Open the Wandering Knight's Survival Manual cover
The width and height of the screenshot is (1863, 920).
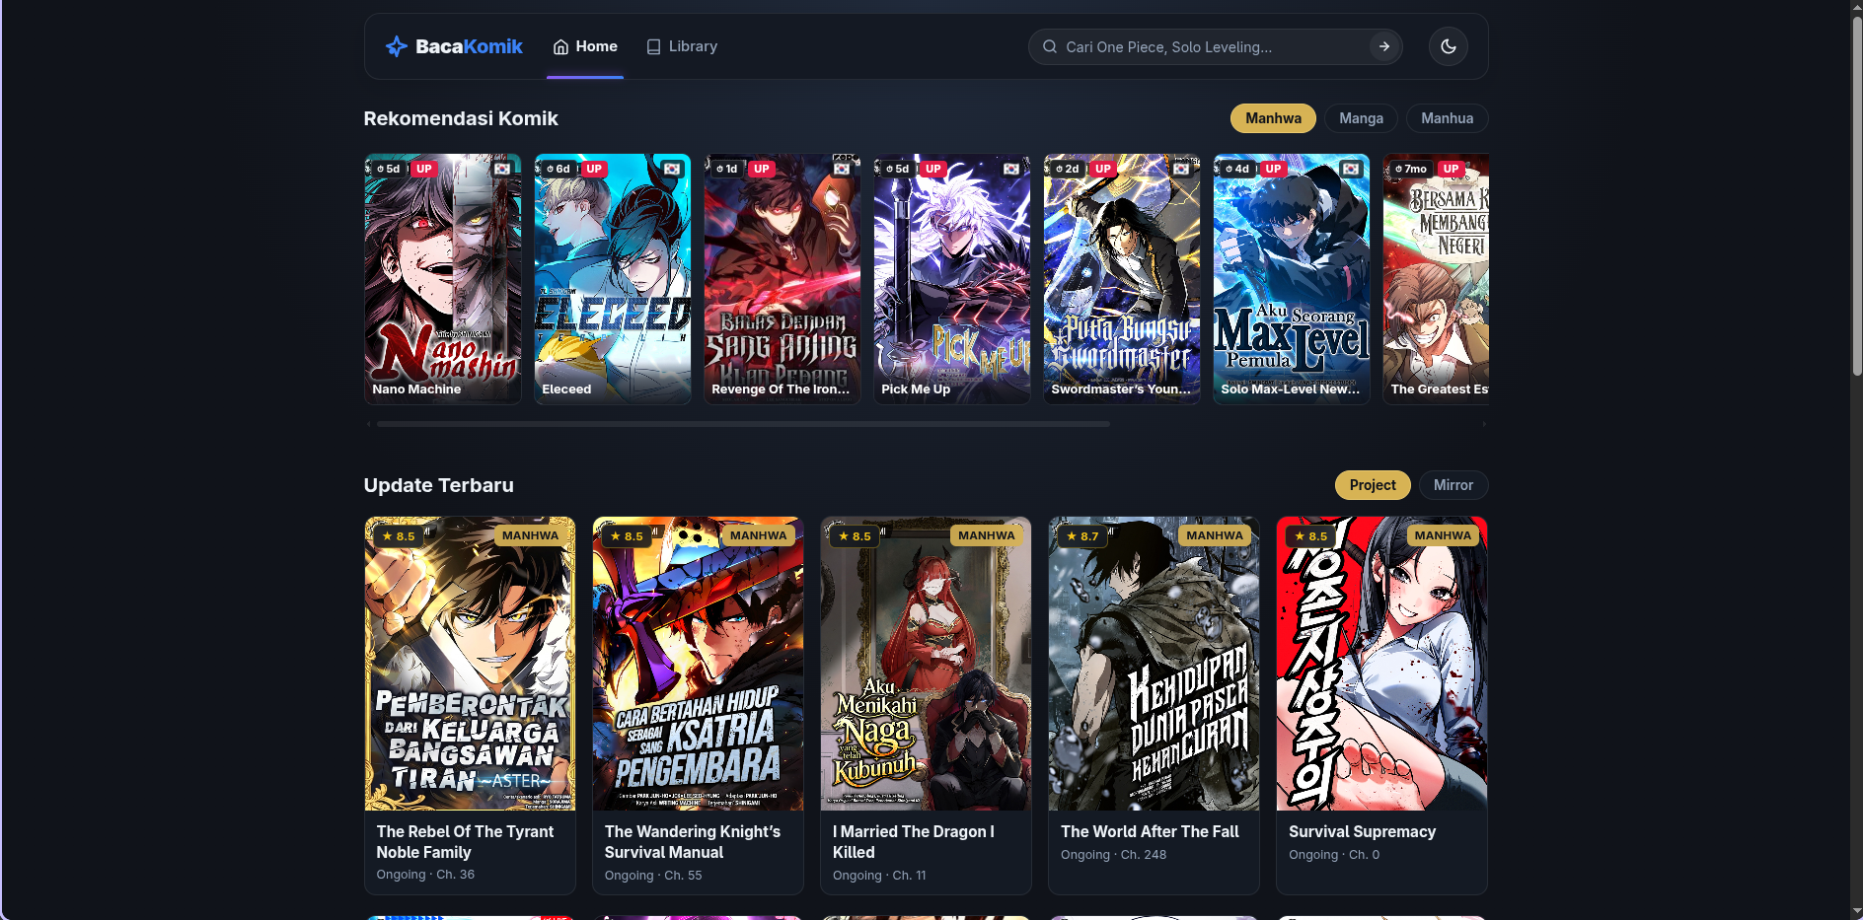coord(698,664)
